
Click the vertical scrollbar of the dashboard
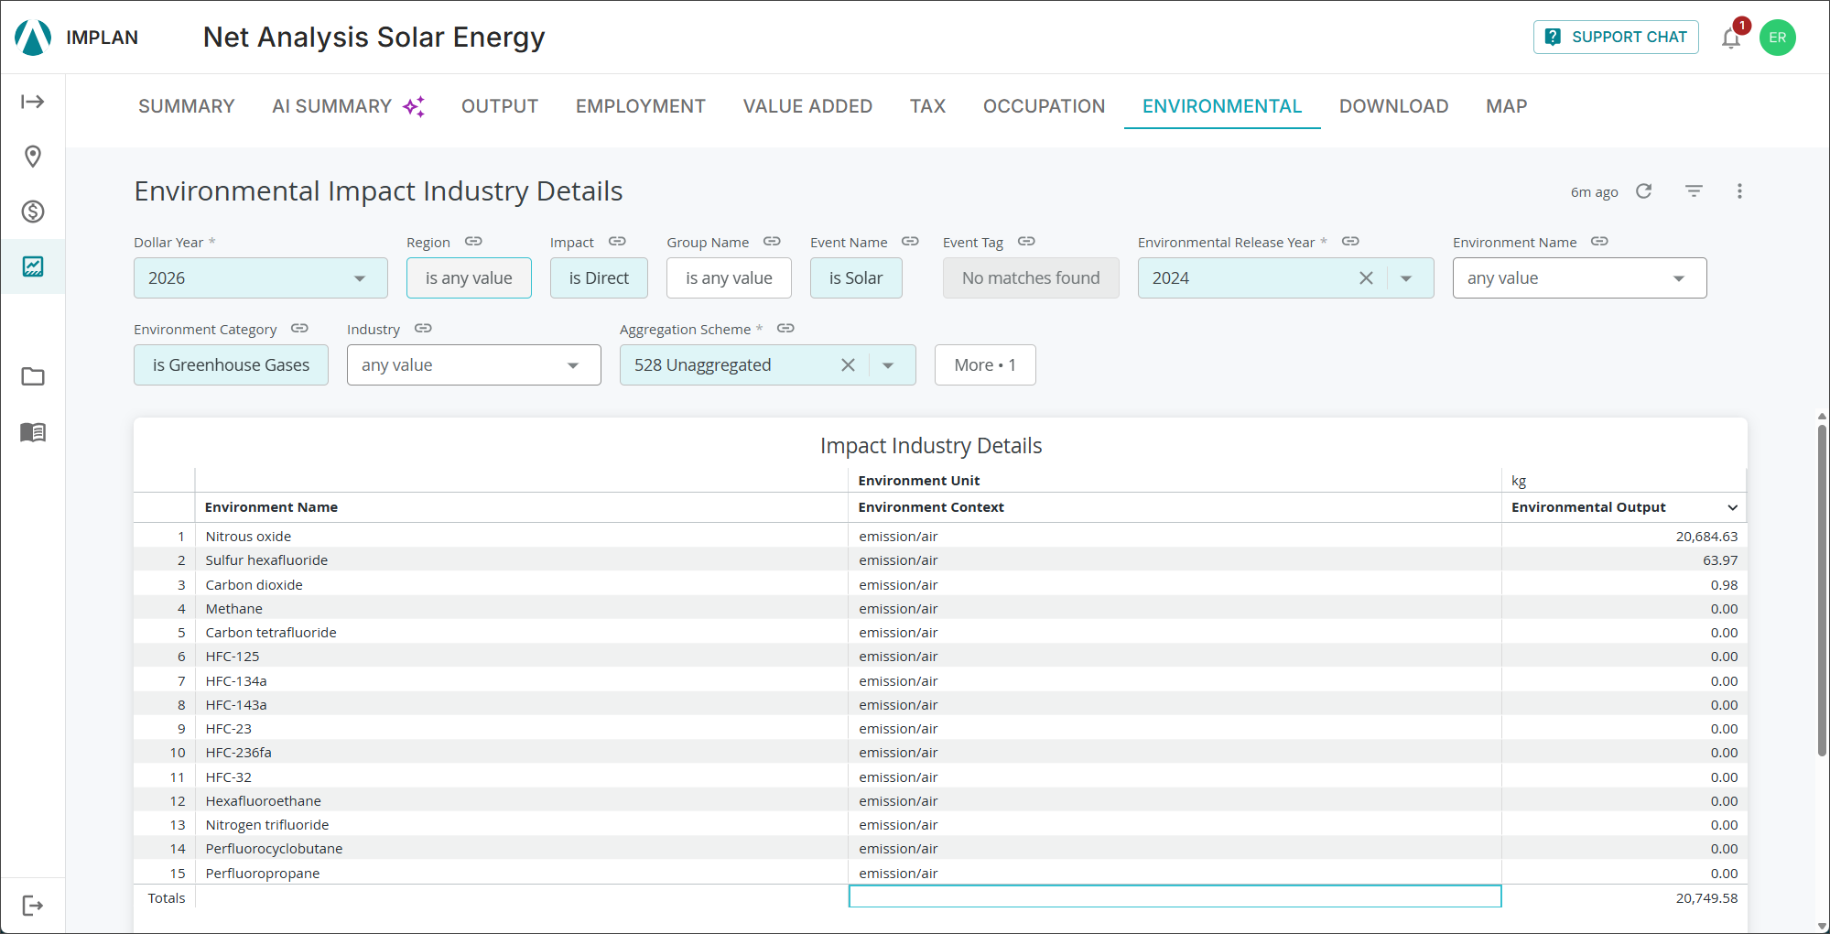[1822, 591]
